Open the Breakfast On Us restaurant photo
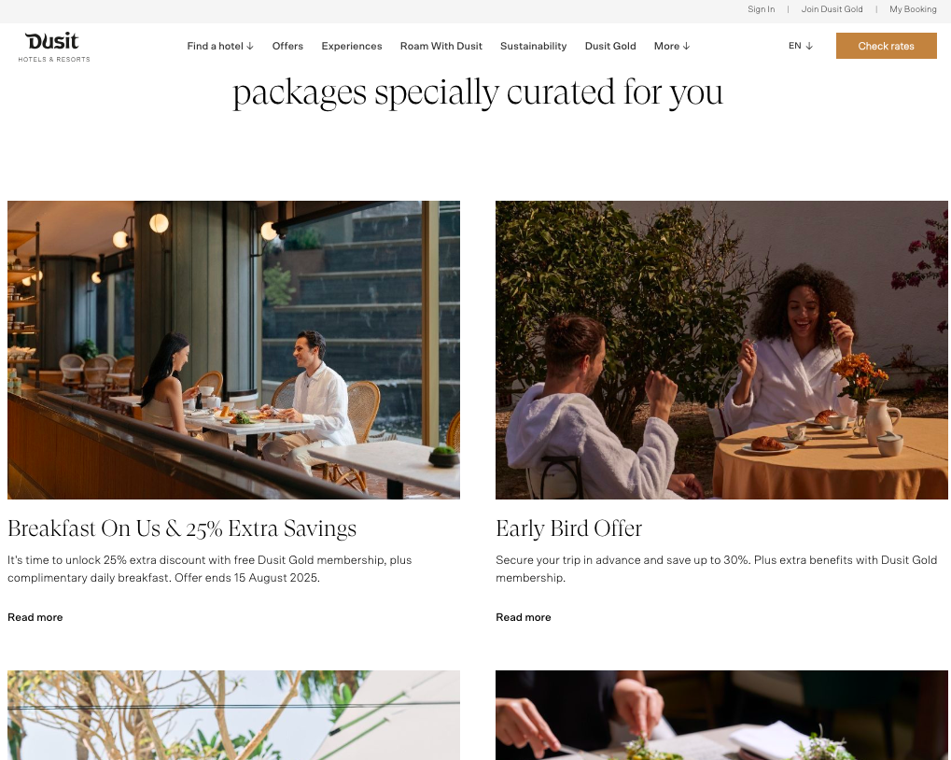Image resolution: width=951 pixels, height=760 pixels. coord(233,350)
